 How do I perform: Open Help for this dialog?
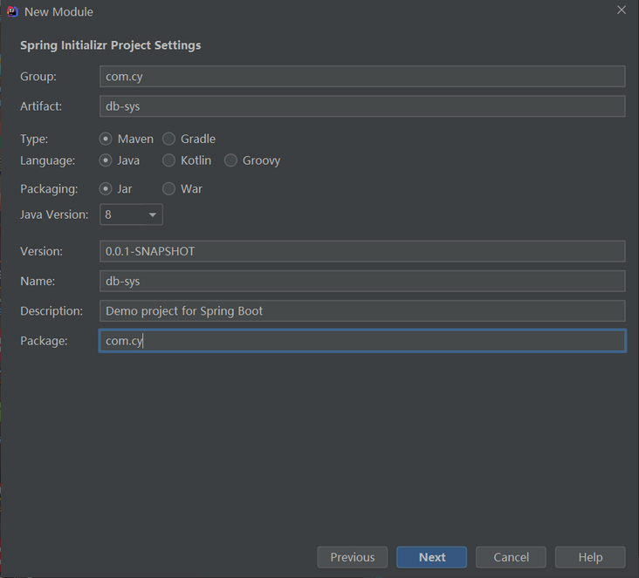tap(590, 557)
